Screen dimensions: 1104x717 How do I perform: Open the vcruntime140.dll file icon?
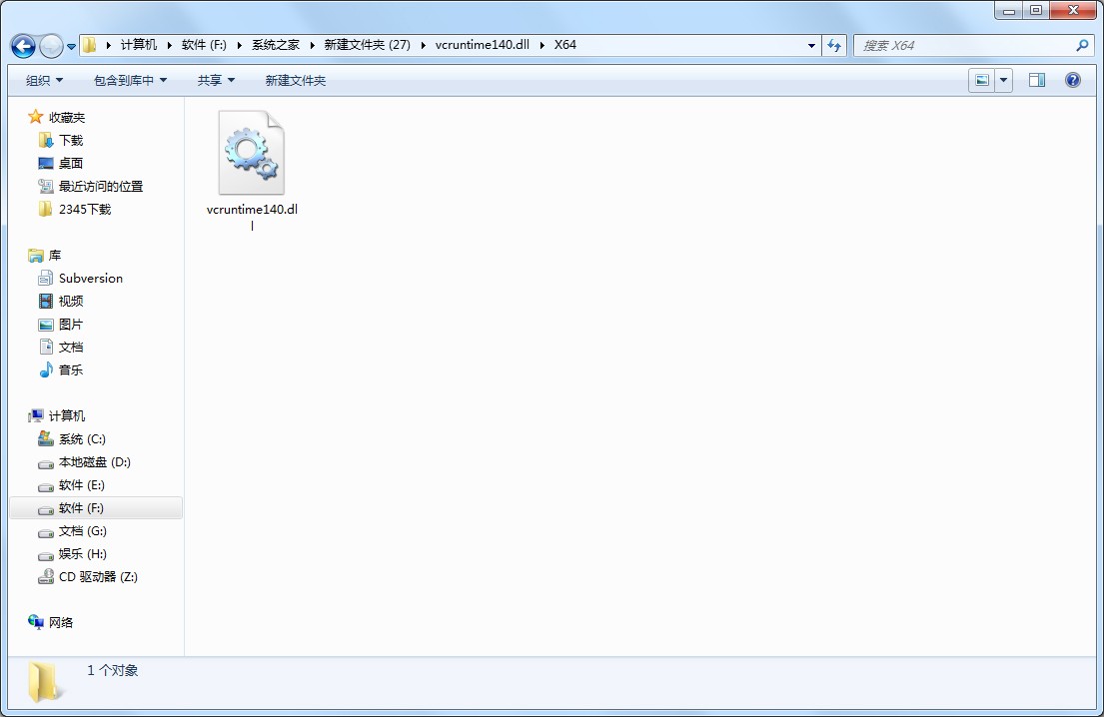tap(252, 154)
